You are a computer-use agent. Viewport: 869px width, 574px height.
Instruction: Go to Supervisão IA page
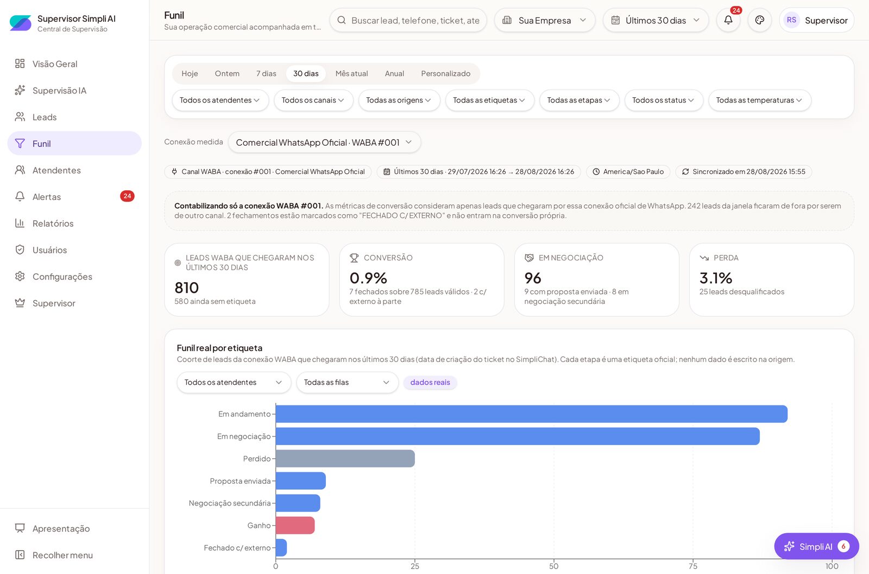74,90
